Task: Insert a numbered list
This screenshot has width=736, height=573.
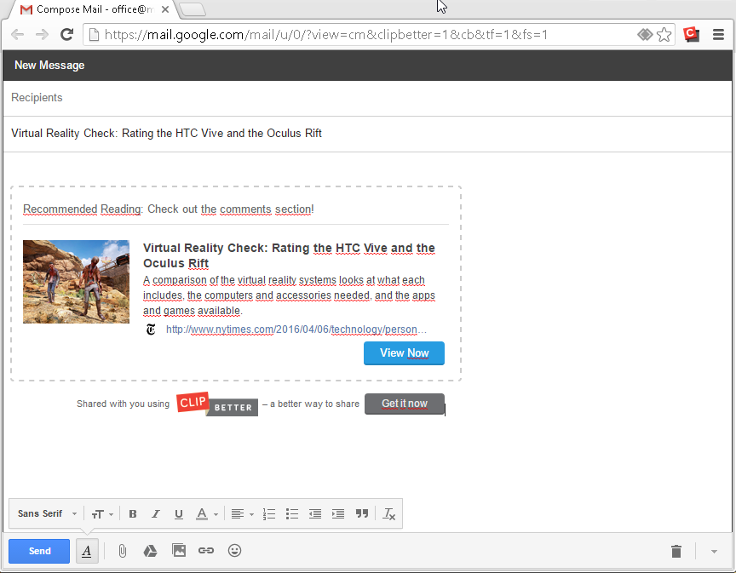Action: click(x=269, y=514)
